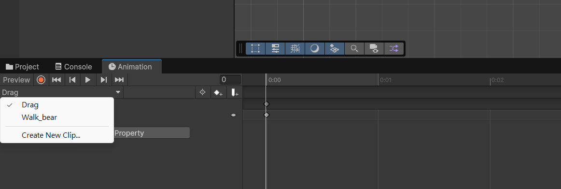Click the 0:01 mark on timeline ruler
Viewport: 561px width, 189px height.
coord(386,80)
